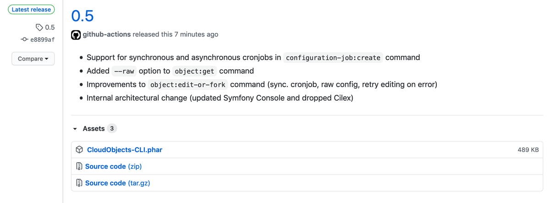Visit the github-actions user profile link
550x203 pixels.
(107, 34)
